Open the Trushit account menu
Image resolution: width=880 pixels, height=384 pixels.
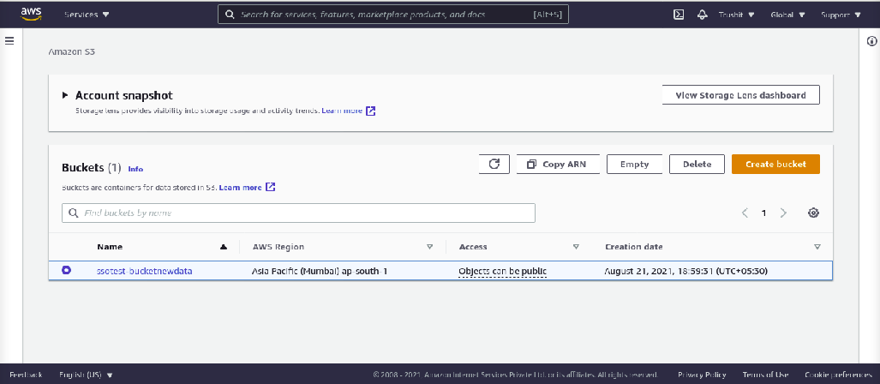[737, 15]
